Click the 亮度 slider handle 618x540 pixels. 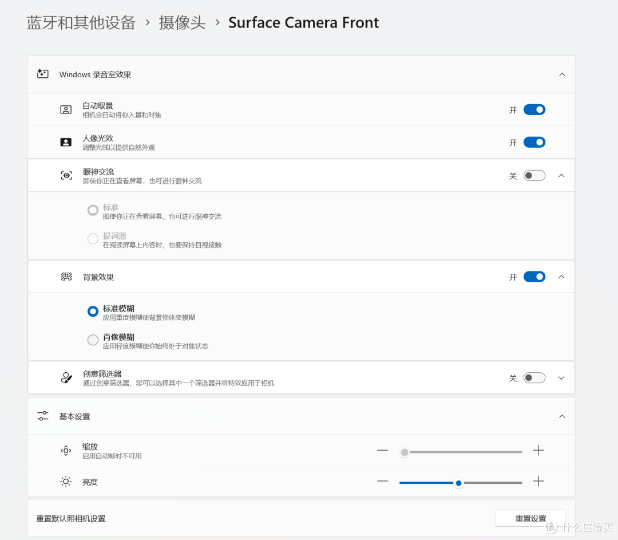tap(458, 483)
